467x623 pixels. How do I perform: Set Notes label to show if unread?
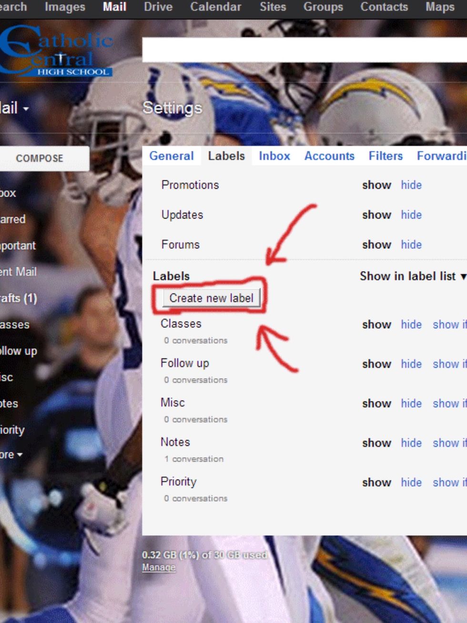tap(449, 443)
